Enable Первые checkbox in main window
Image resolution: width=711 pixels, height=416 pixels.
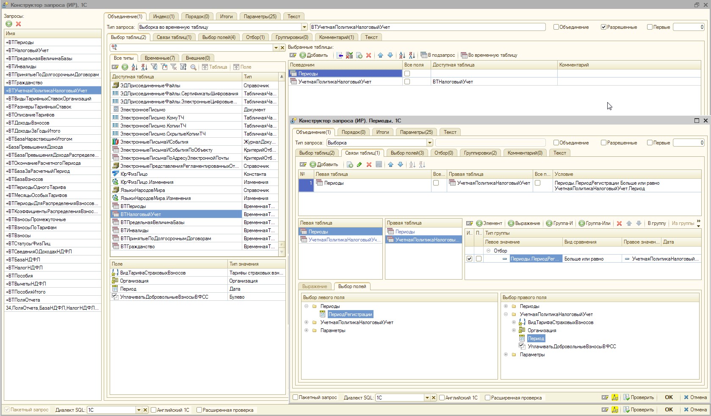(650, 27)
